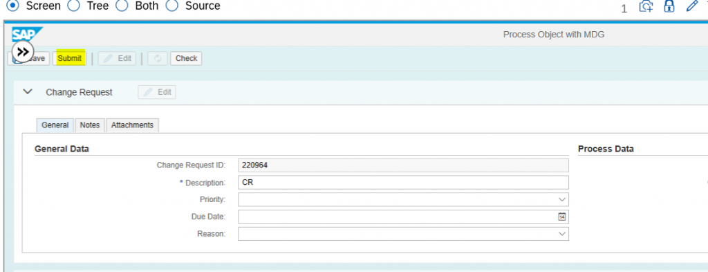Open the Due Date calendar picker
This screenshot has width=708, height=272.
(561, 217)
